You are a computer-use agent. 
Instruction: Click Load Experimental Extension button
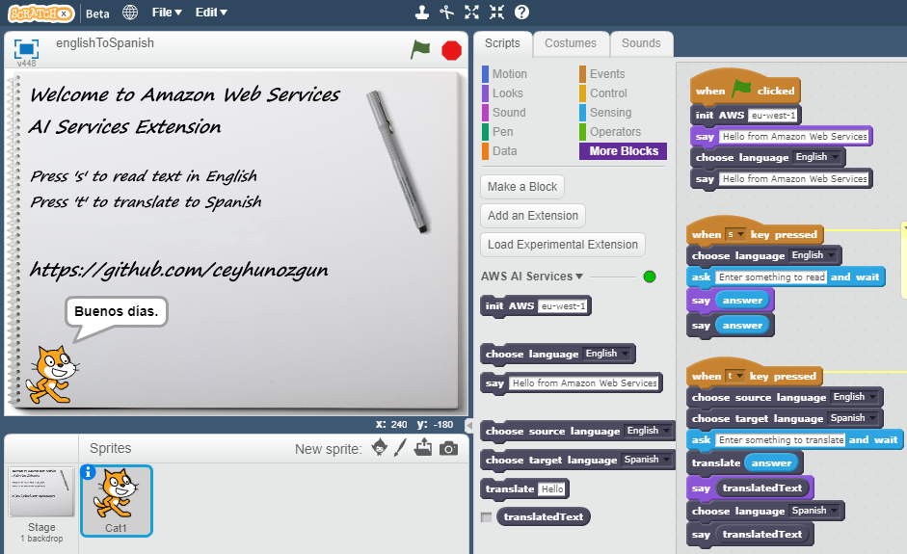[x=562, y=245]
